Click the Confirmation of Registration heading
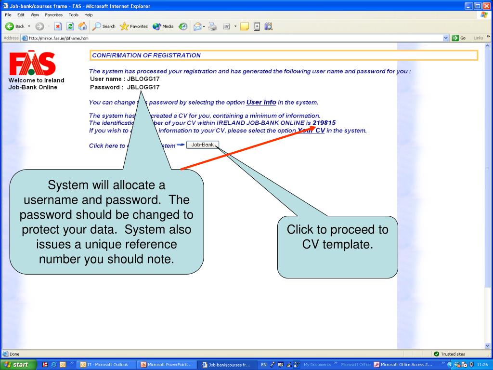This screenshot has width=493, height=370. click(146, 55)
